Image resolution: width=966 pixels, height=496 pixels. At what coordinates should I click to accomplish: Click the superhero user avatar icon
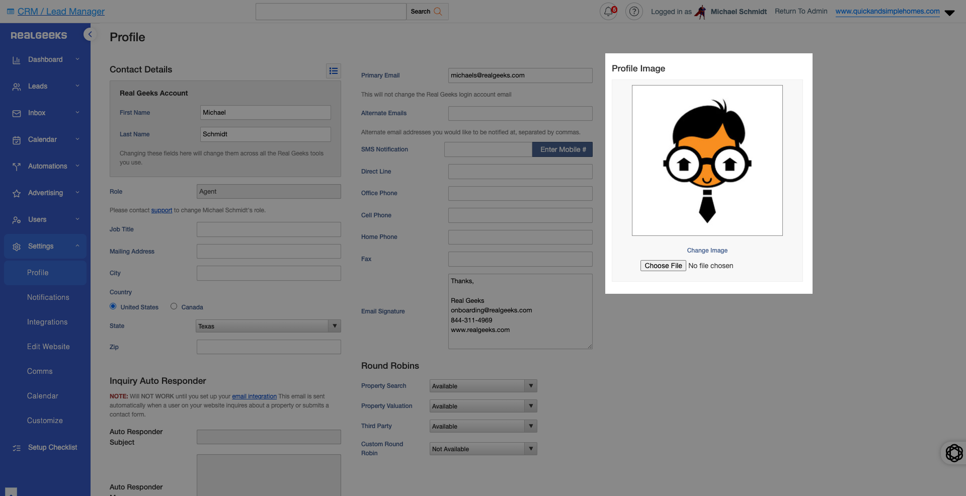click(700, 12)
